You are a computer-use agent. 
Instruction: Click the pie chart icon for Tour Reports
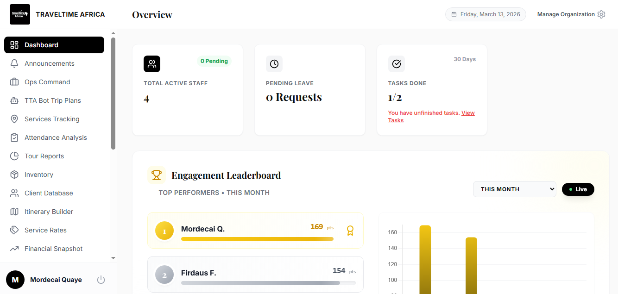point(14,156)
